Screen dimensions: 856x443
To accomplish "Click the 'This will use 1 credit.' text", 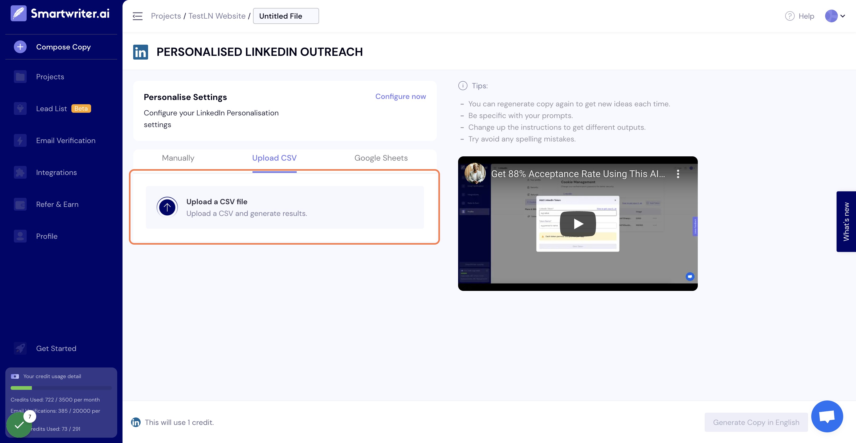I will 179,422.
